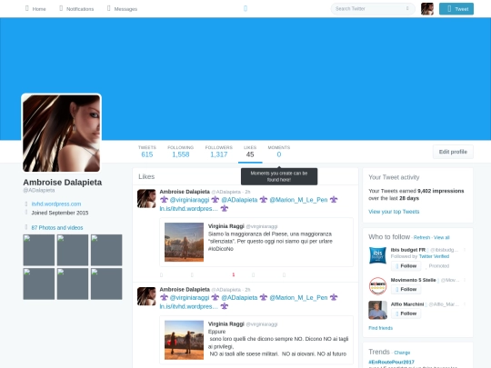Click View all in Who to follow
The image size is (491, 368).
coord(442,237)
